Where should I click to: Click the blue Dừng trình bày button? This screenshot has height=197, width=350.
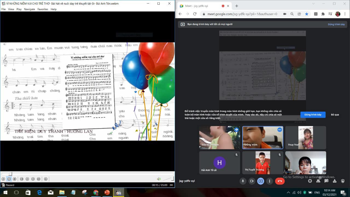[x=313, y=115]
